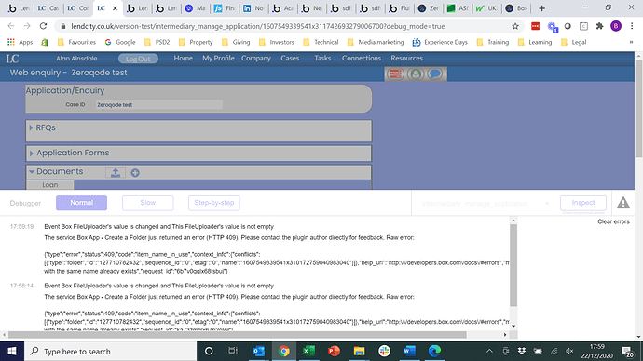643x361 pixels.
Task: Open the intermediary_manage_application page dropdown
Action: coord(485,204)
